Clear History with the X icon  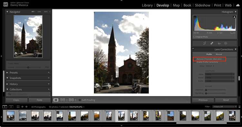click(49, 84)
